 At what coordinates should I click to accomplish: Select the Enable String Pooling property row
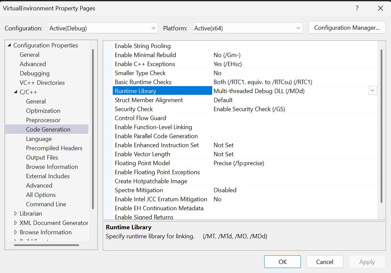tap(245, 46)
